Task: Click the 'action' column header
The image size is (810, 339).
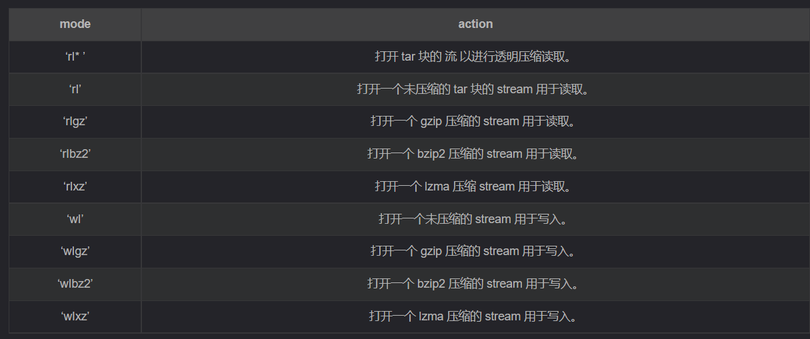Action: pos(475,24)
